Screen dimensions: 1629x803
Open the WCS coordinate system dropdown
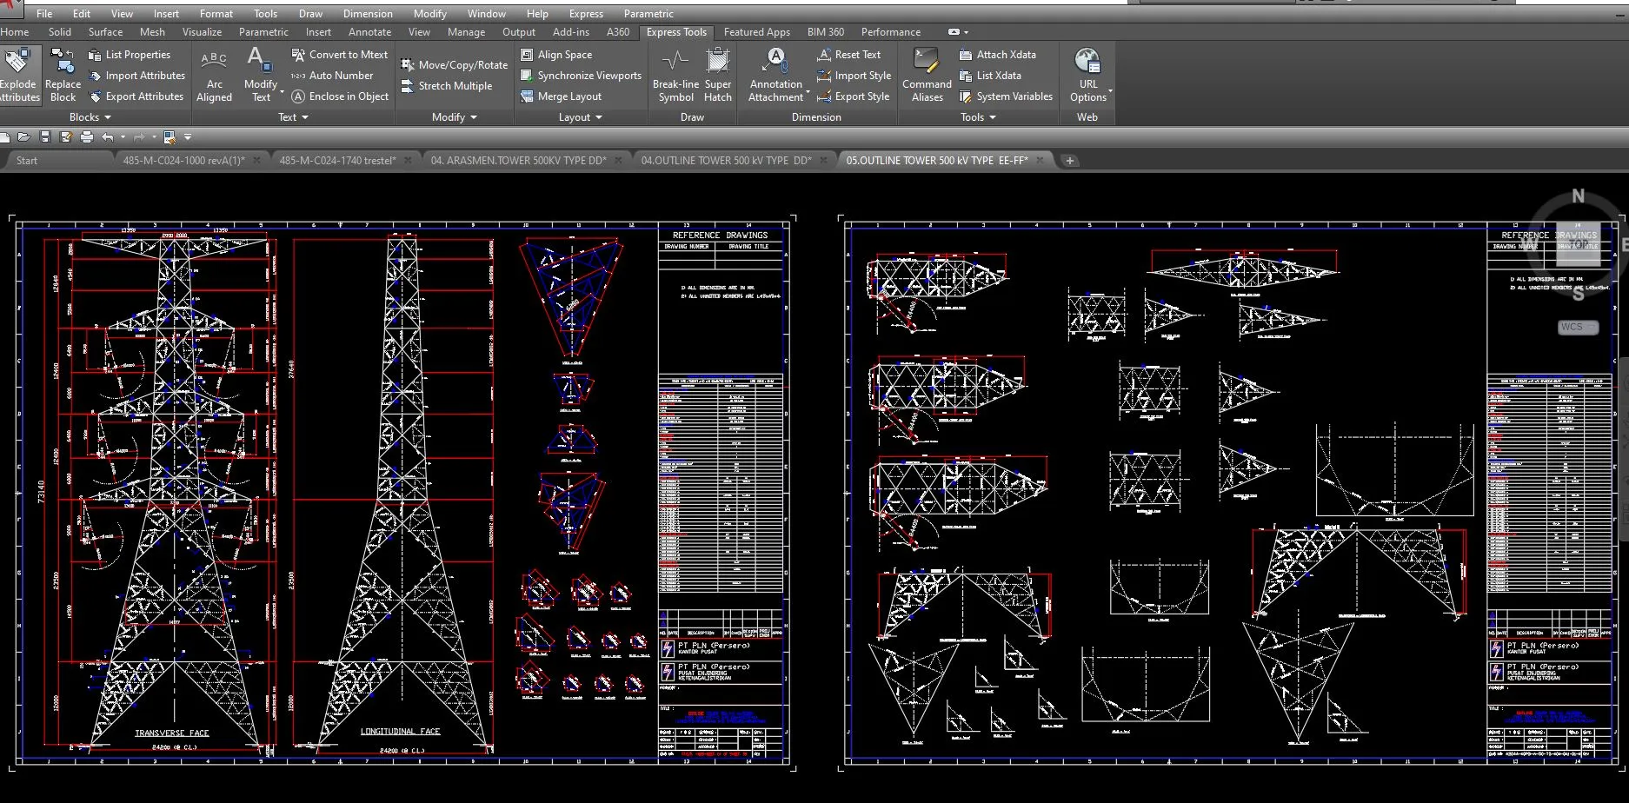[x=1578, y=328]
